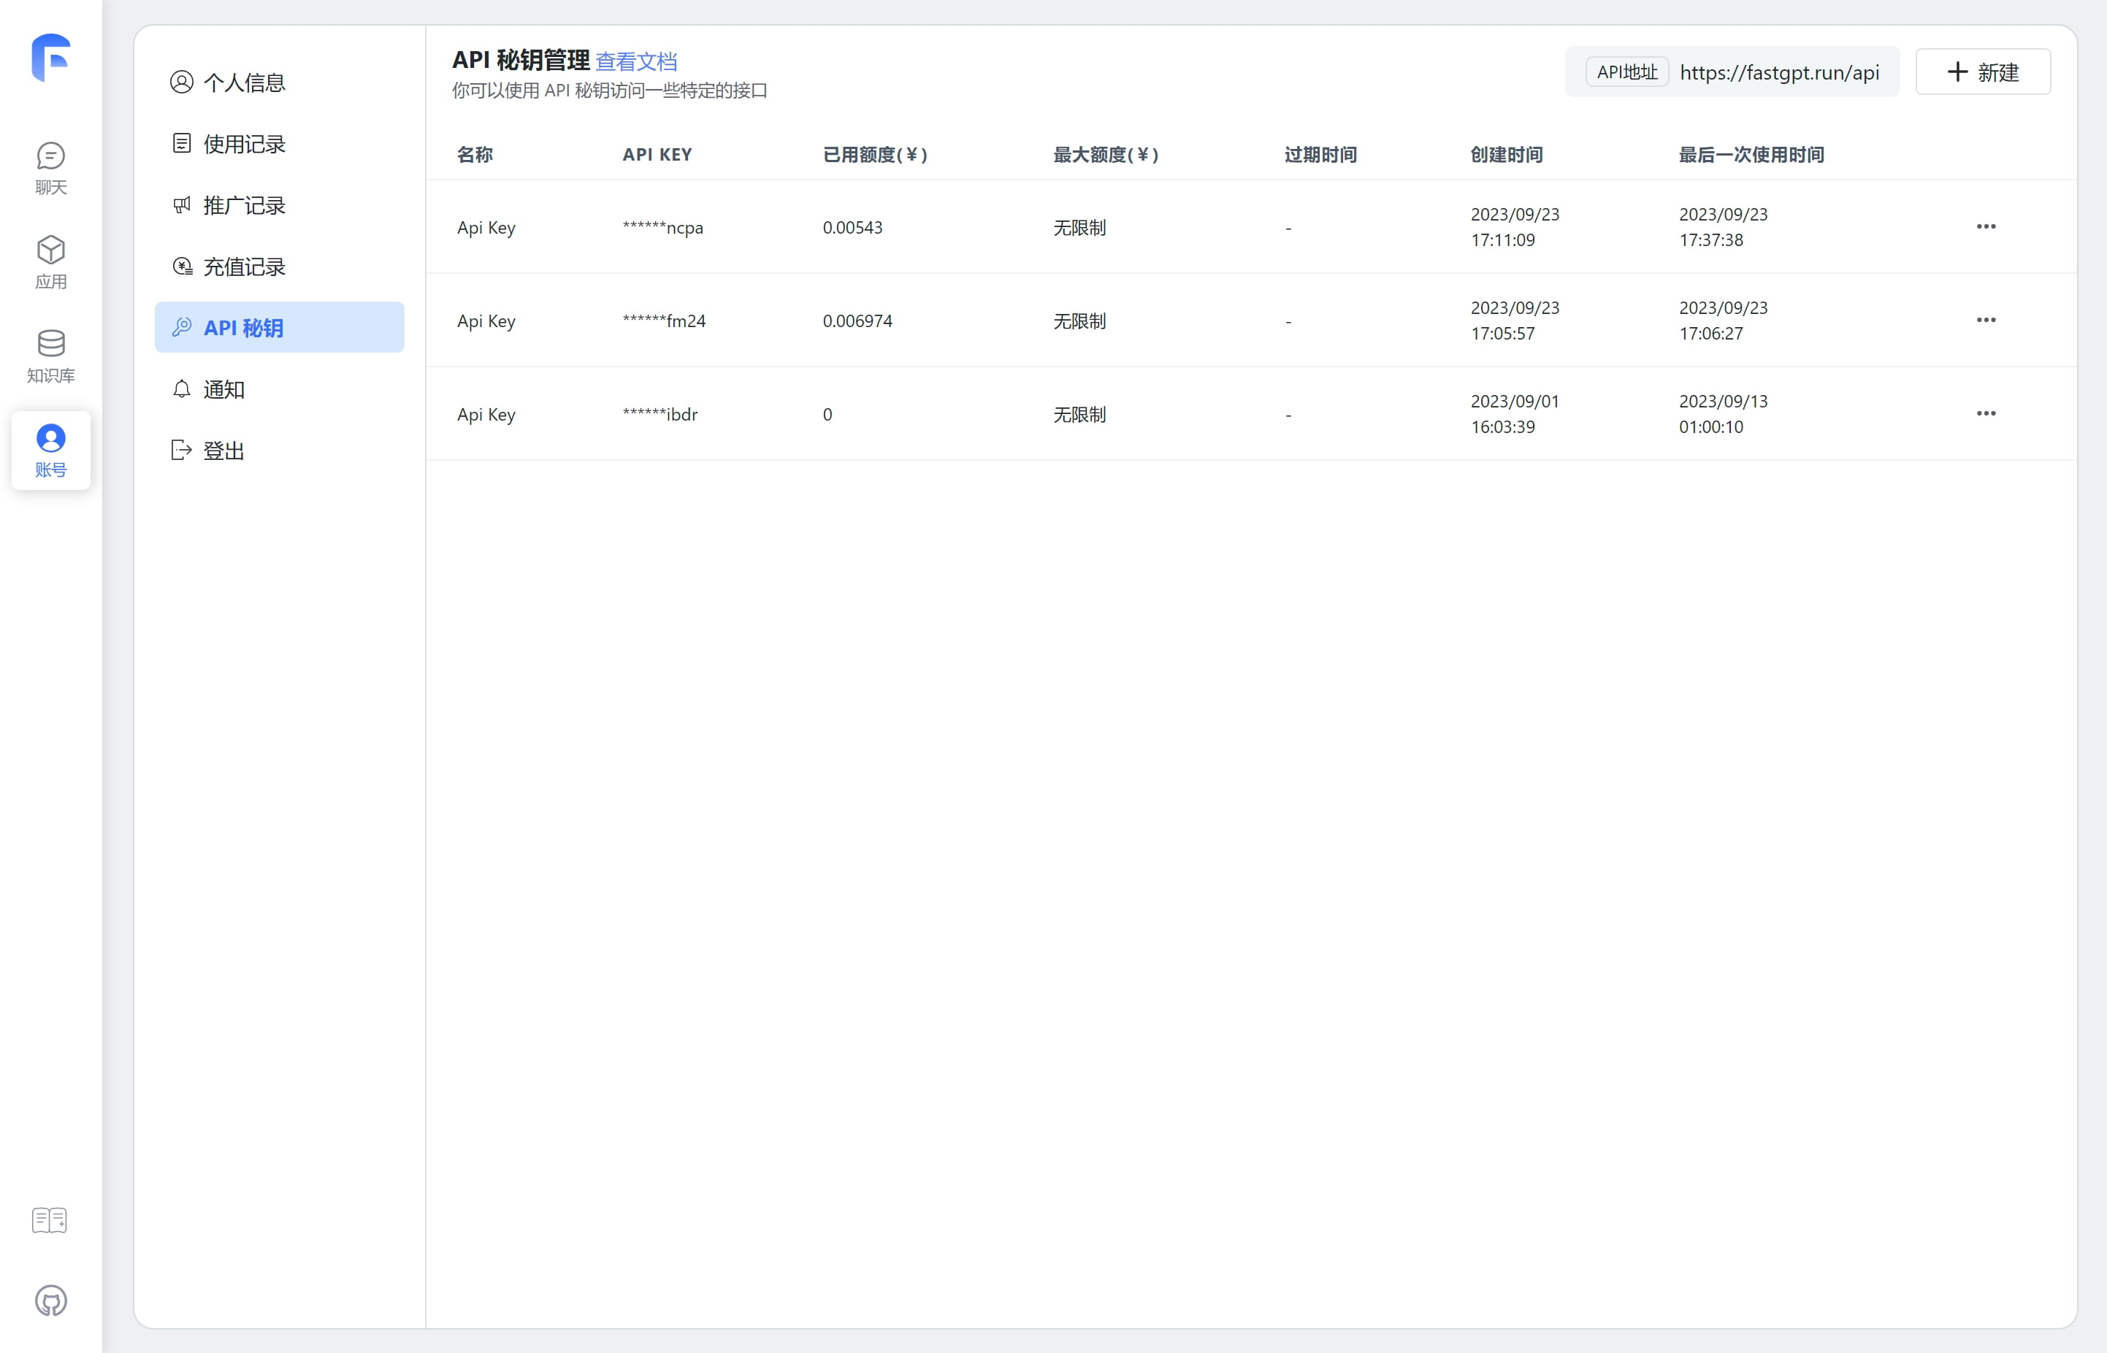The height and width of the screenshot is (1353, 2107).
Task: Select the API address https://fastgpt.run/api field
Action: point(1780,73)
